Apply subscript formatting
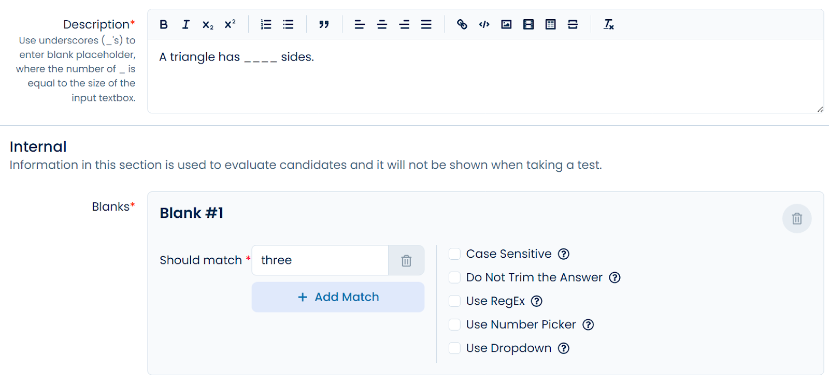Image resolution: width=829 pixels, height=384 pixels. (208, 24)
